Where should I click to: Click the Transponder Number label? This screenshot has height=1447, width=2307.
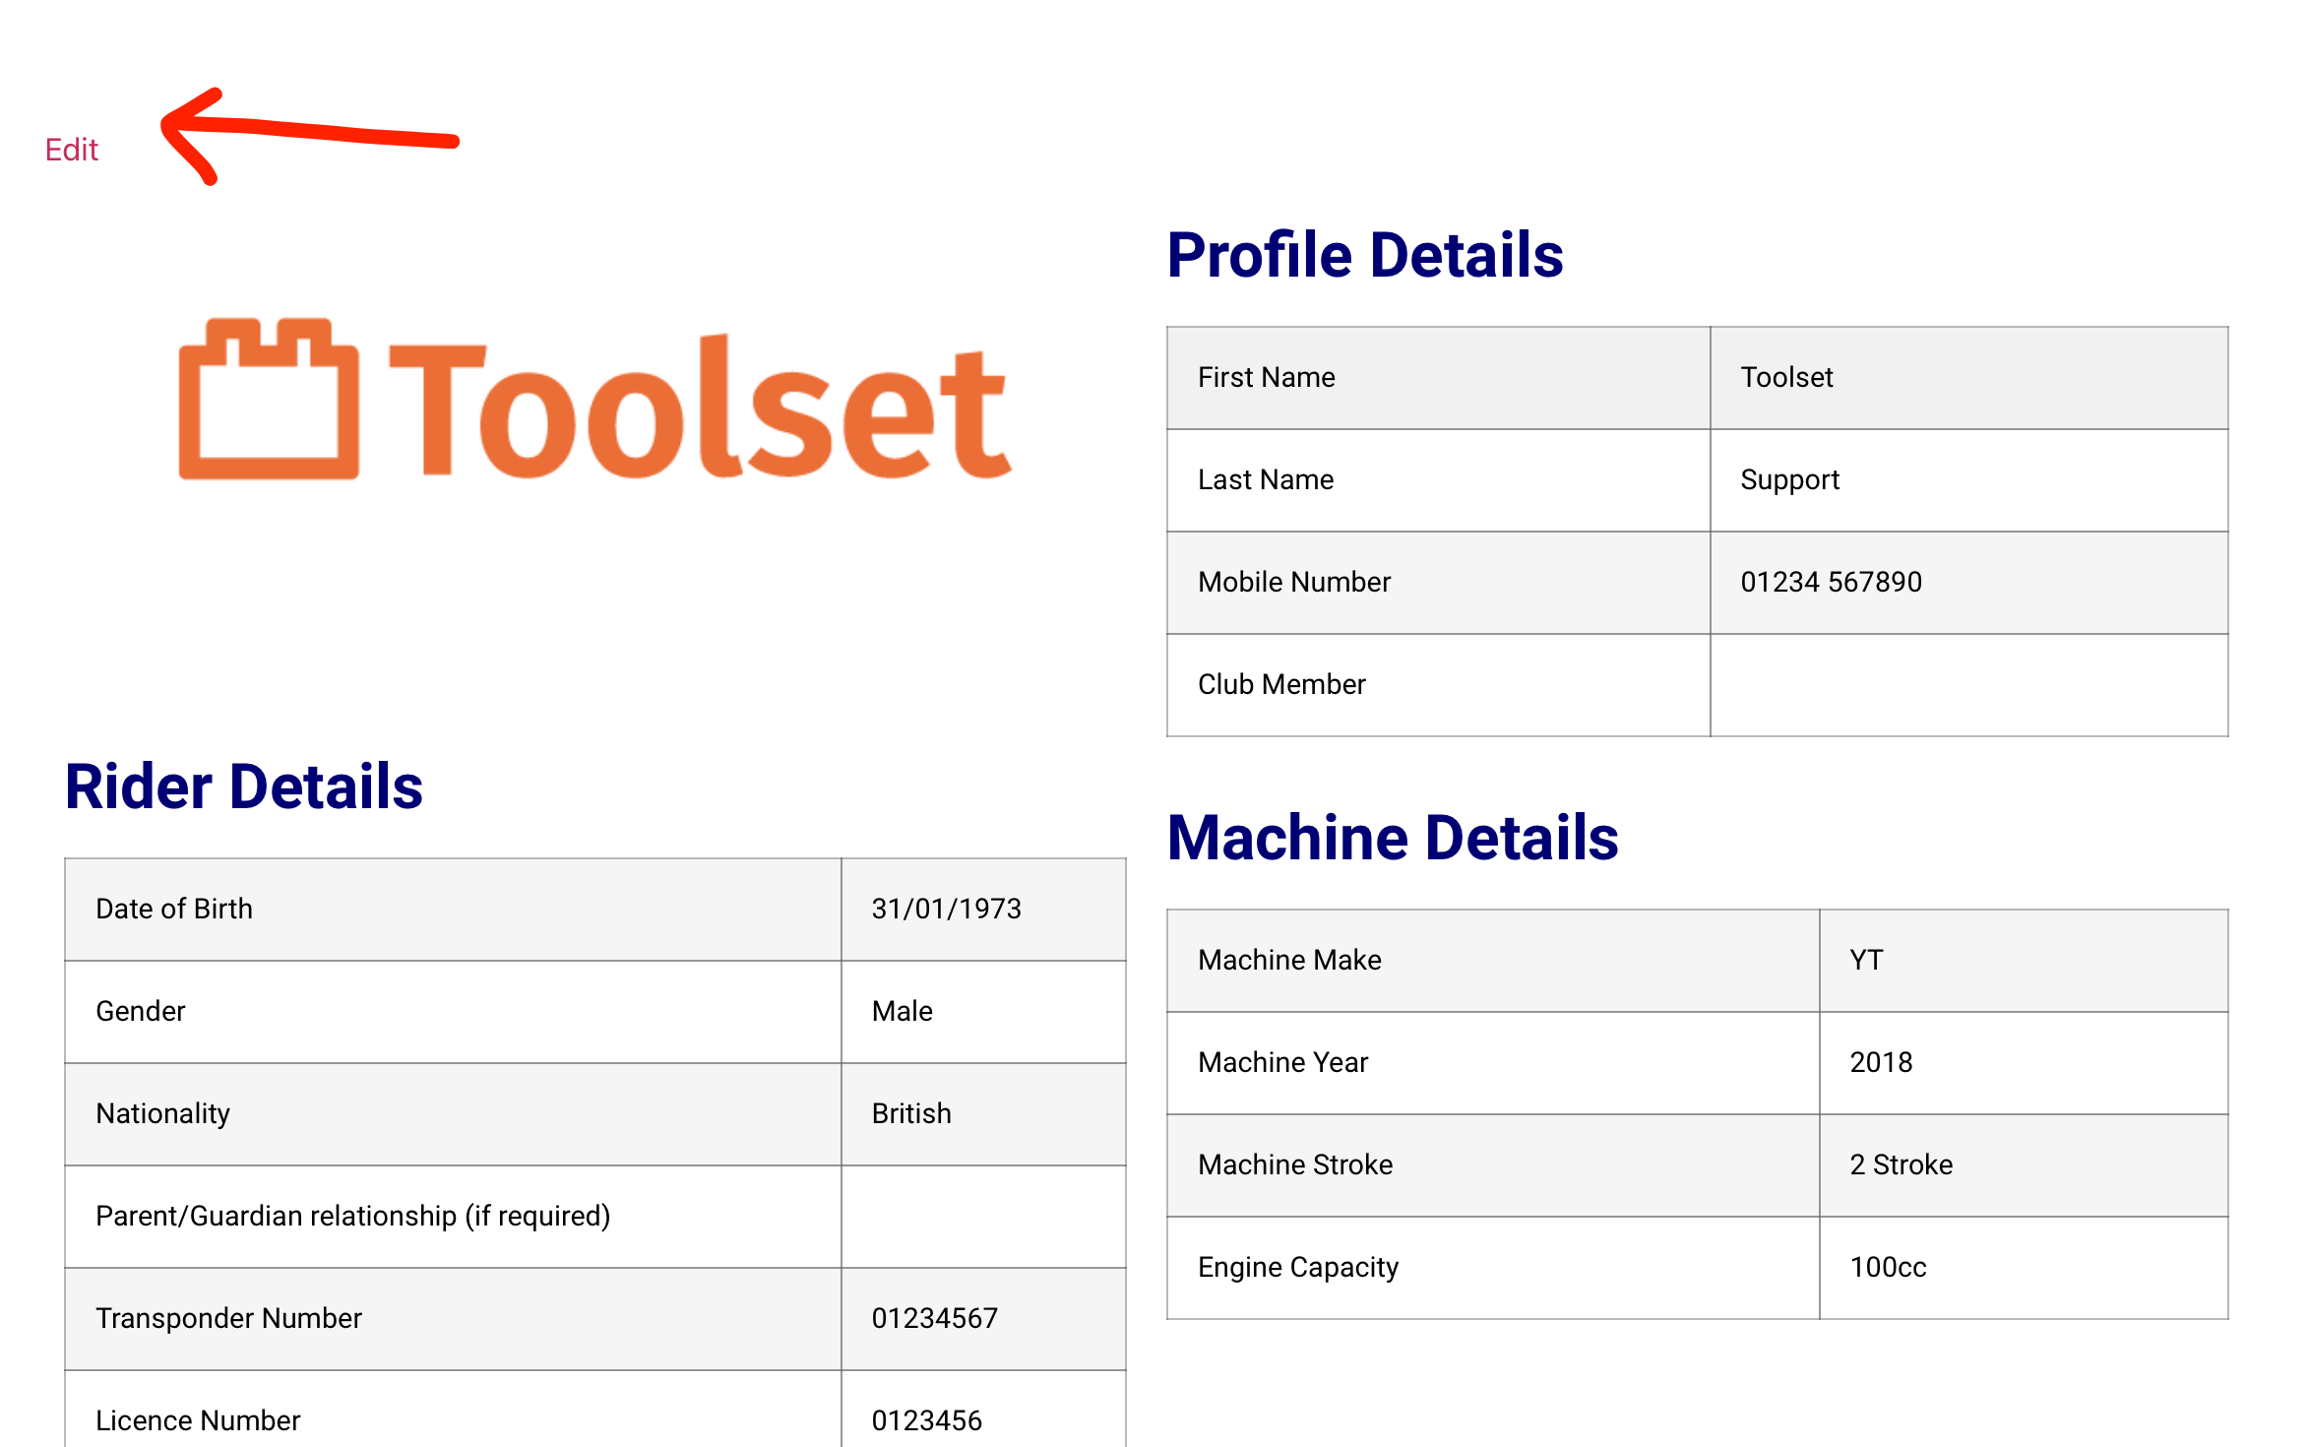click(x=228, y=1318)
